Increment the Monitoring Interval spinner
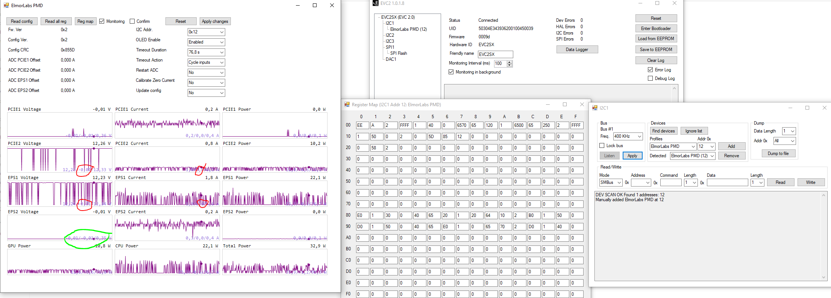831x298 pixels. point(510,62)
